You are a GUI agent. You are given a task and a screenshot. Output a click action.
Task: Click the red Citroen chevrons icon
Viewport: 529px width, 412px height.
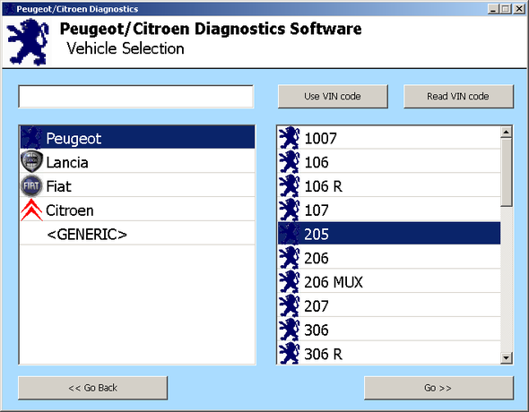(31, 210)
